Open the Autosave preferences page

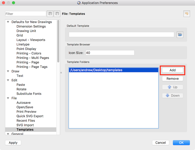pyautogui.click(x=23, y=103)
